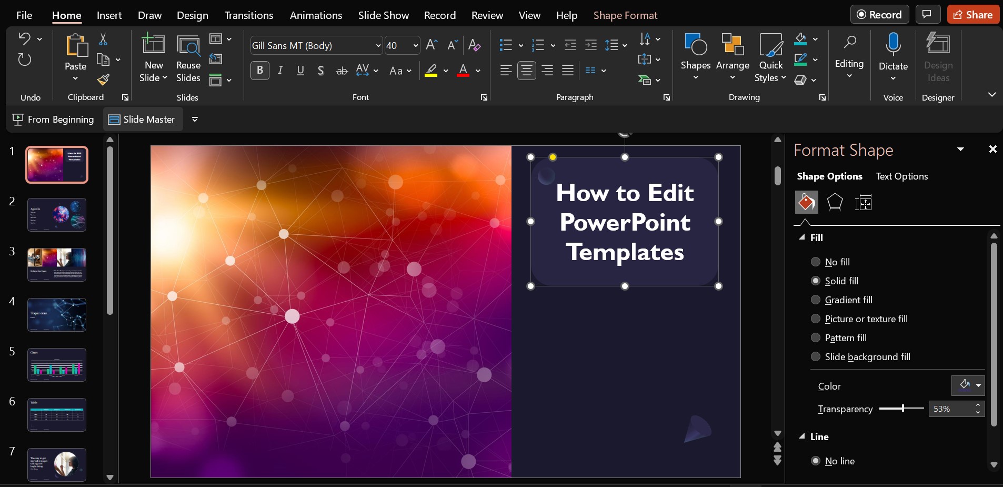The width and height of the screenshot is (1003, 487).
Task: Customize Quick Access Toolbar dropdown
Action: [195, 120]
